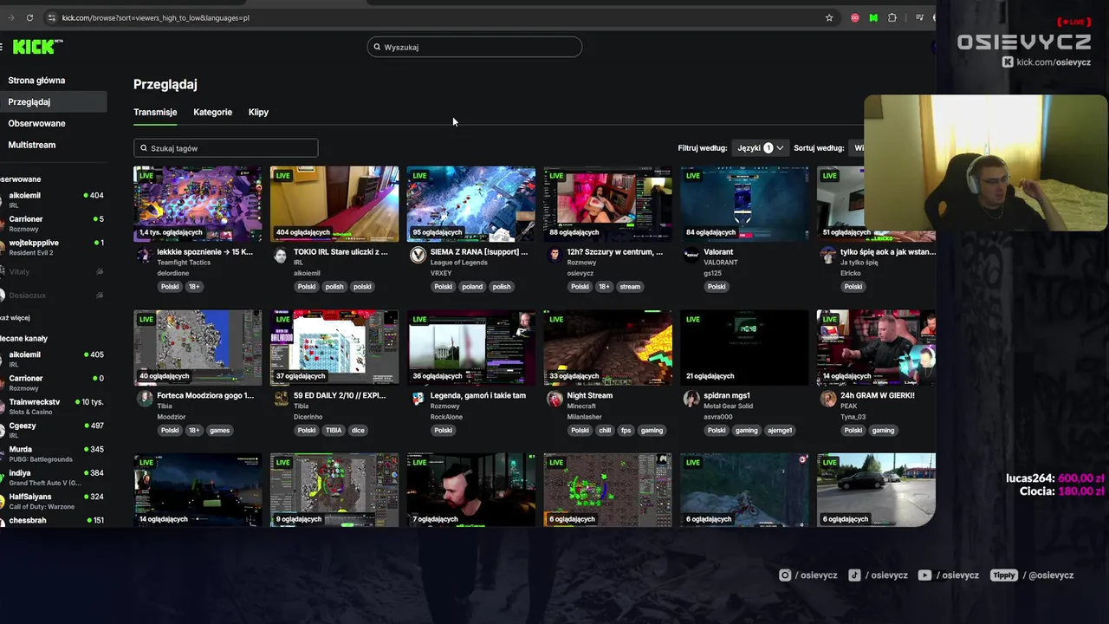Open the Forteca Moodziora Tibia thumbnail

198,348
